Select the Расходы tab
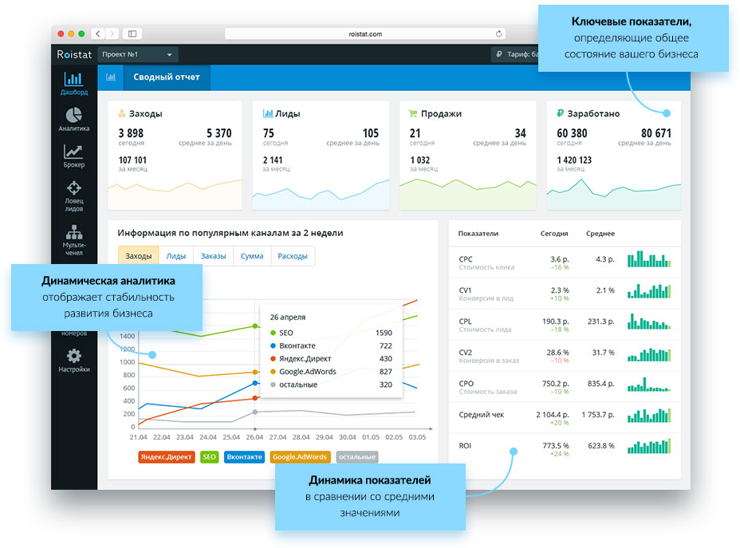The height and width of the screenshot is (548, 740). pos(292,256)
